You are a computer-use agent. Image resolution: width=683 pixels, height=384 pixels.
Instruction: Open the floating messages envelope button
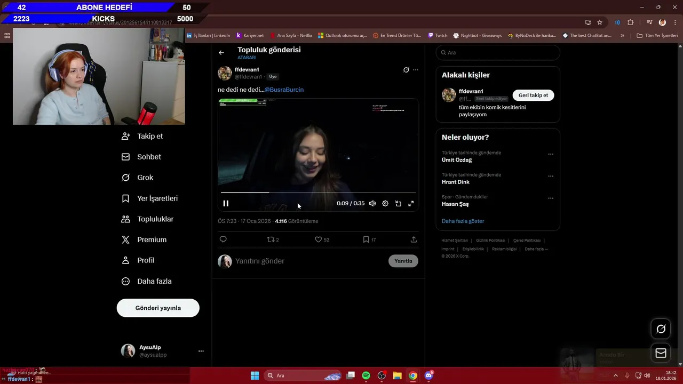(x=661, y=353)
